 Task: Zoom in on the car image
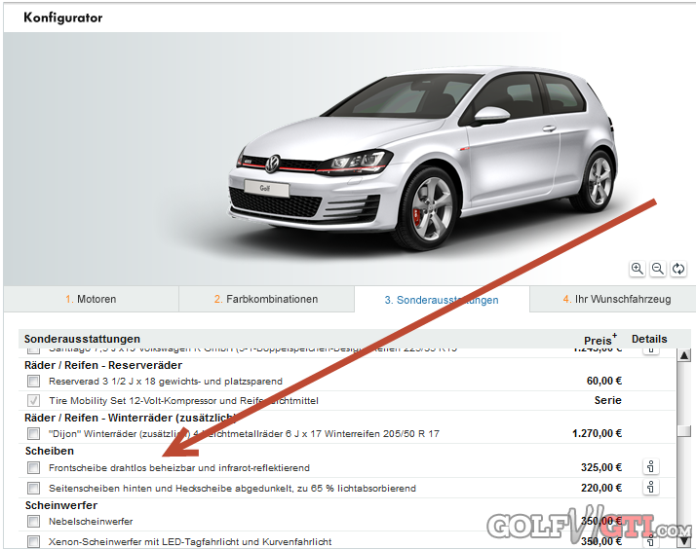(x=638, y=269)
